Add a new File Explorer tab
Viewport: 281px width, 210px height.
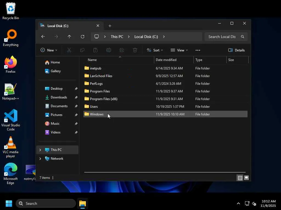[110, 26]
